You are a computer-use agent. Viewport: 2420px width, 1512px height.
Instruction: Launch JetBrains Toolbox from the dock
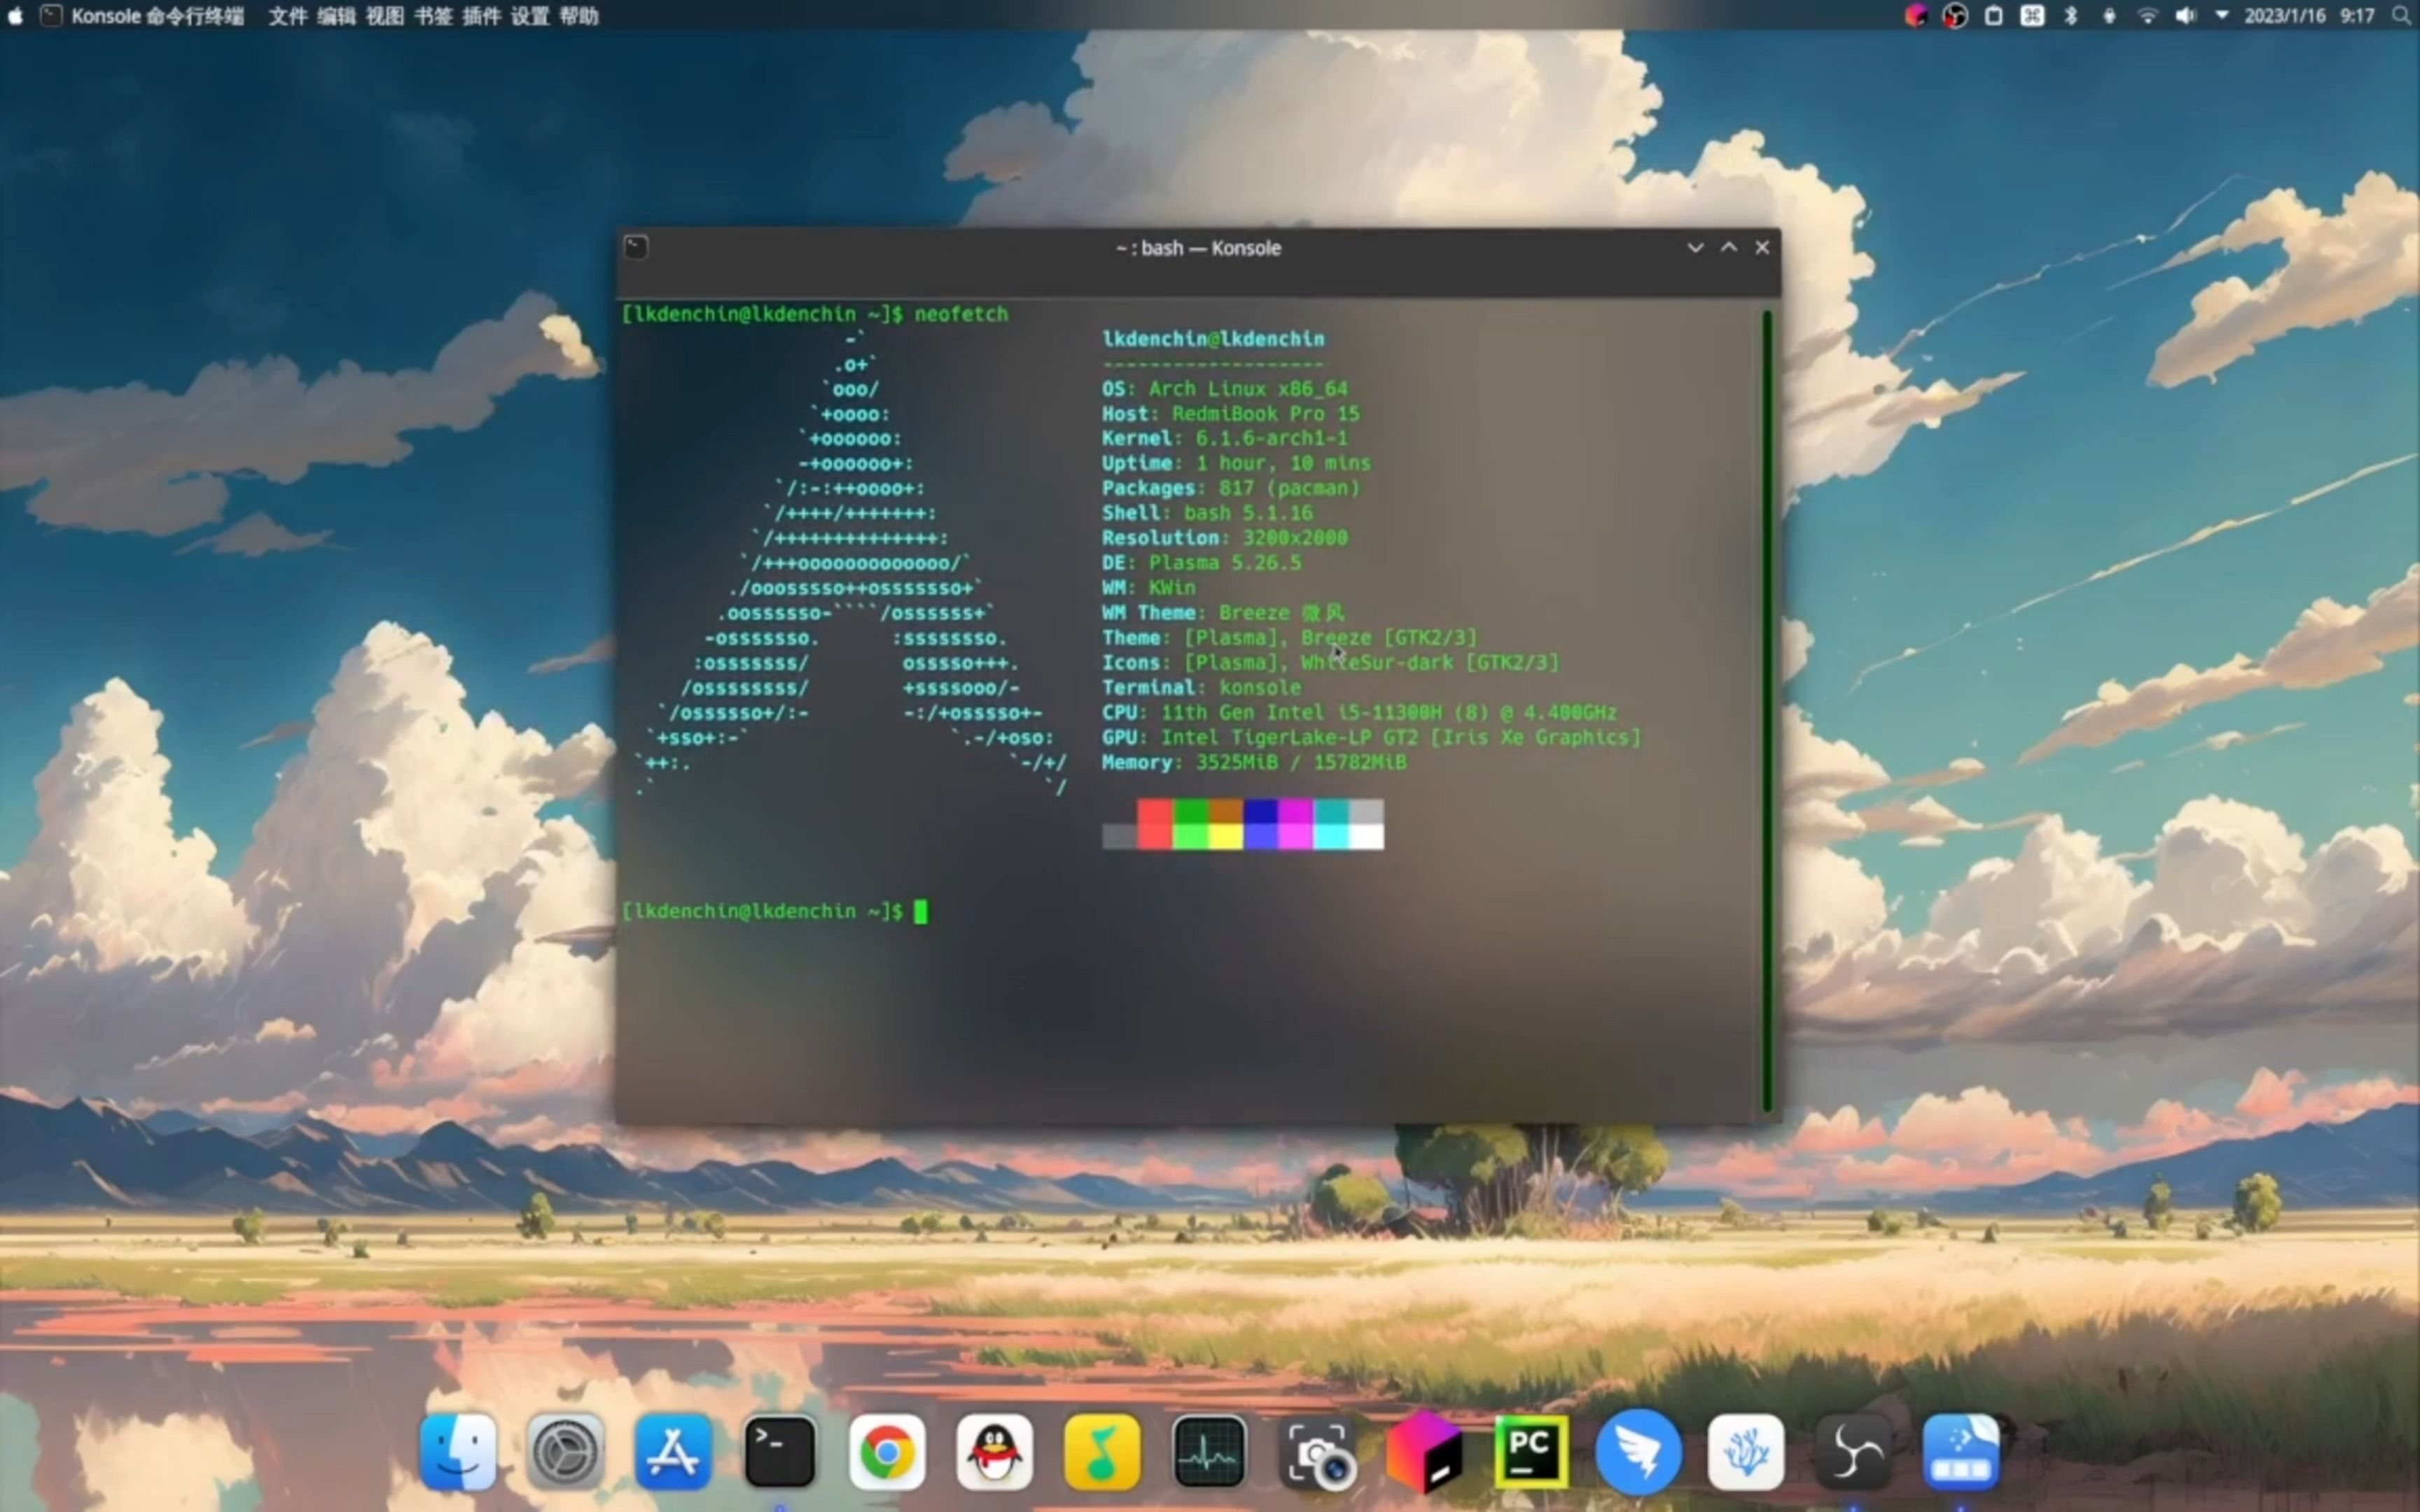(1424, 1451)
